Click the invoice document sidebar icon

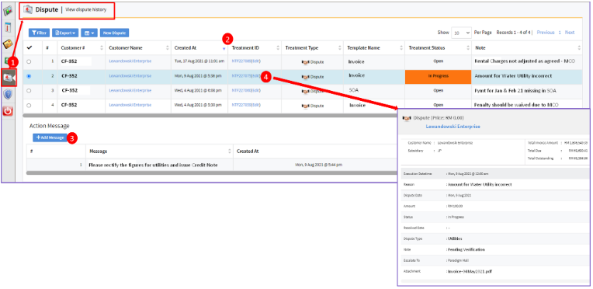click(x=8, y=28)
